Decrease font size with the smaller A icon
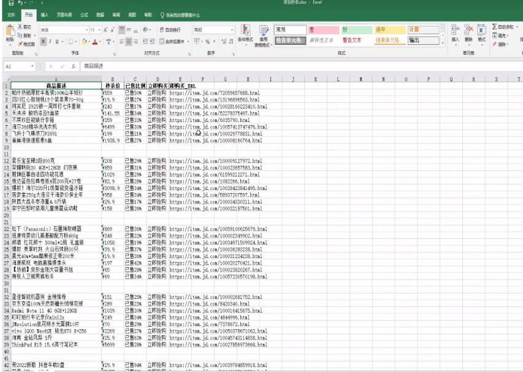Image resolution: width=523 pixels, height=372 pixels. (x=112, y=30)
